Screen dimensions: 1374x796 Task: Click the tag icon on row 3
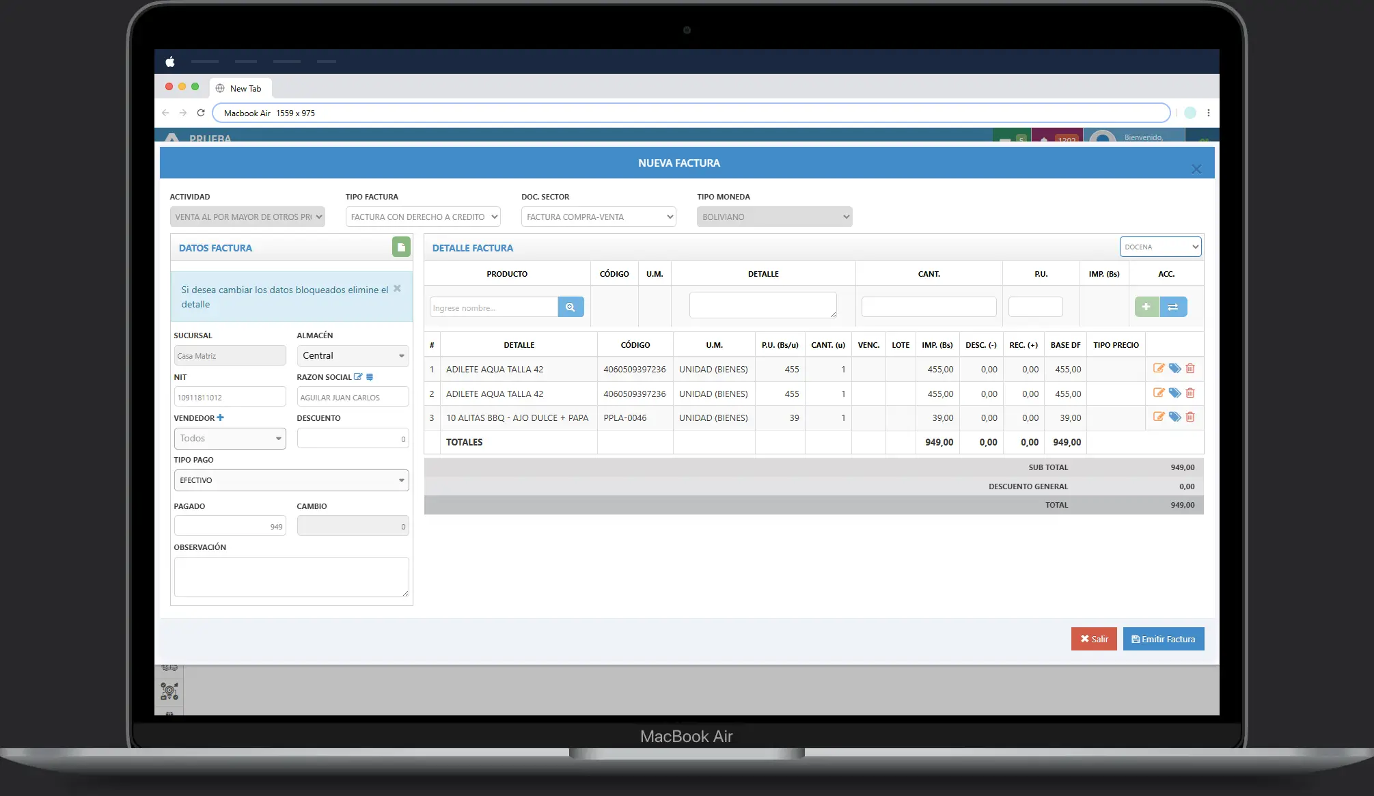pos(1174,417)
